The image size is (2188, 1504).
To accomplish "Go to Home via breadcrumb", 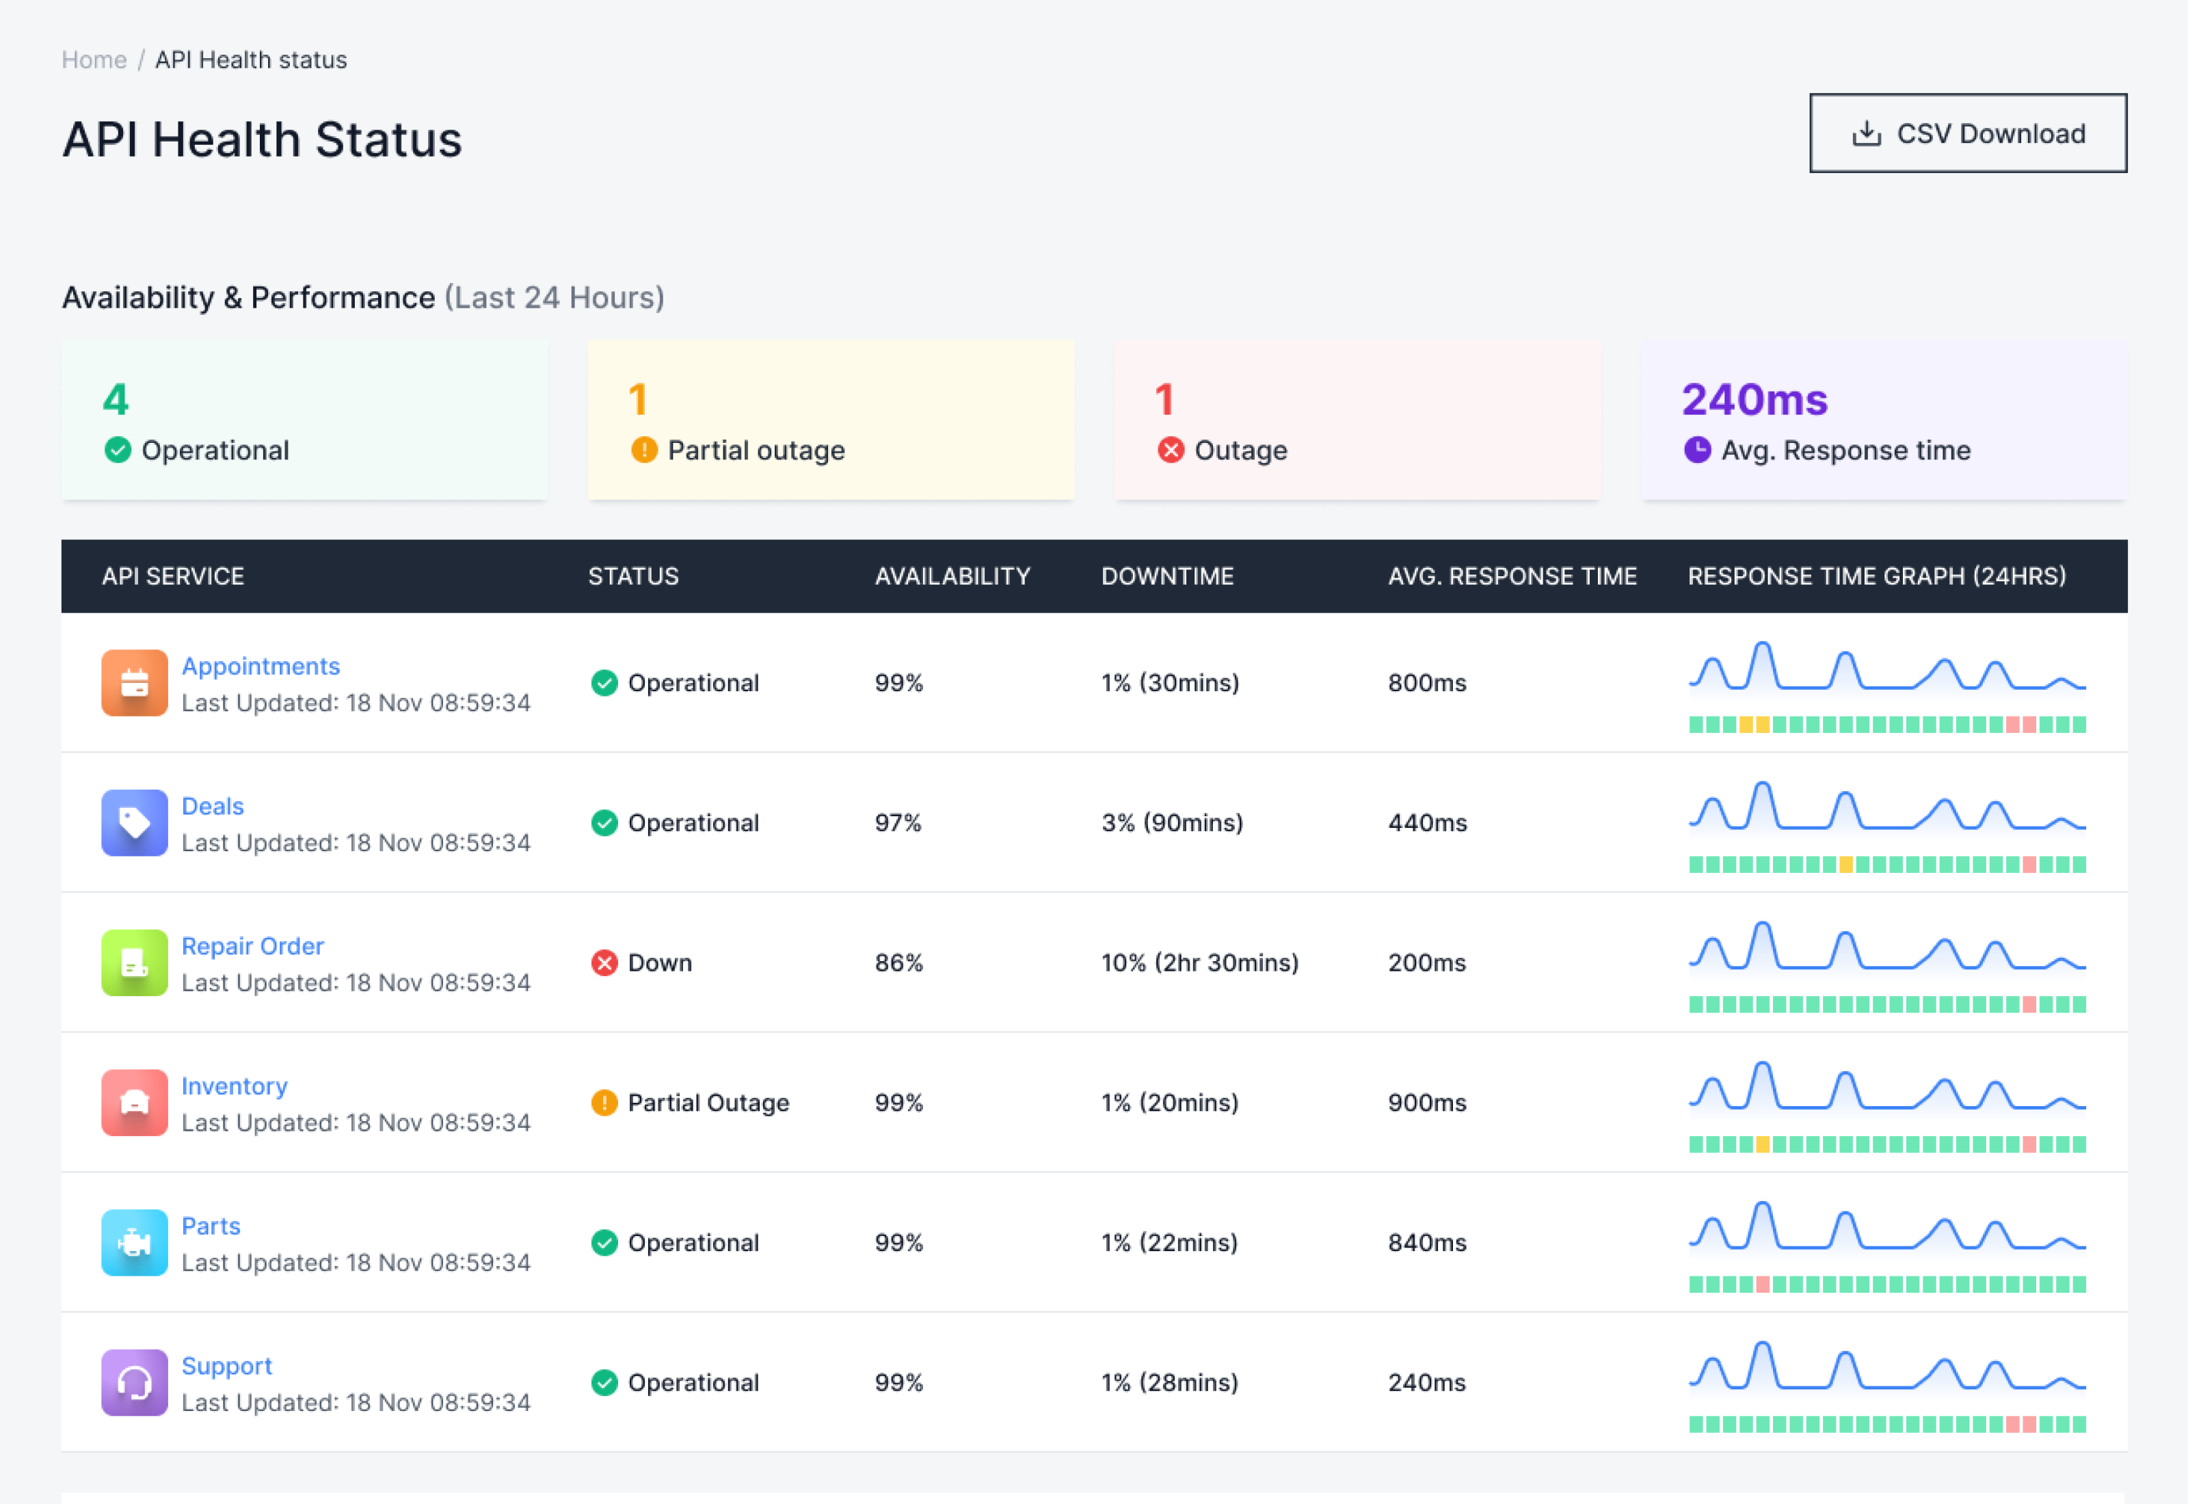I will coord(94,59).
